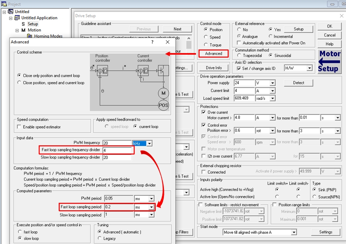Enable I2t over current protection
Screen dimensions: 346x244
click(203, 156)
